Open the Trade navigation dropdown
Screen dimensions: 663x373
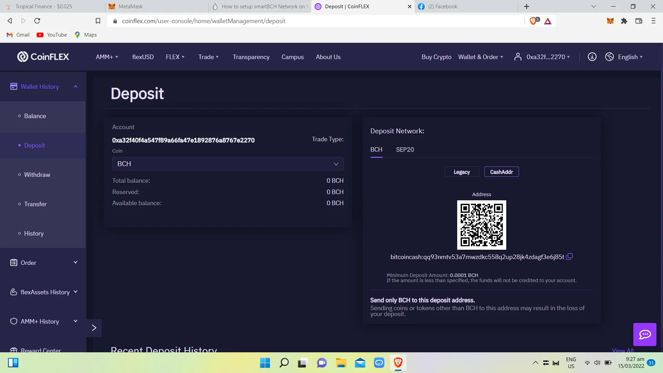pos(209,57)
